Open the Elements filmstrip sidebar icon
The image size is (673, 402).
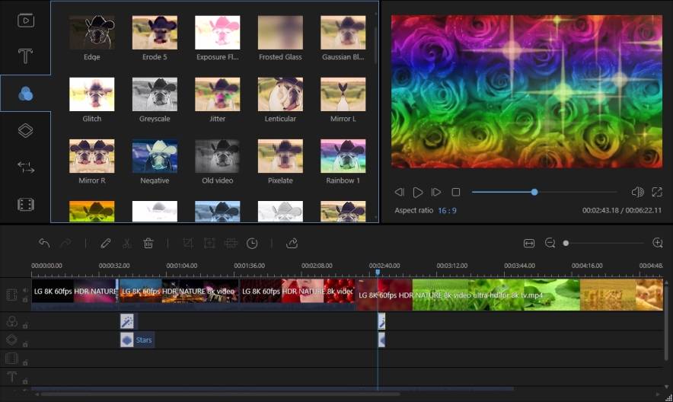[x=26, y=204]
